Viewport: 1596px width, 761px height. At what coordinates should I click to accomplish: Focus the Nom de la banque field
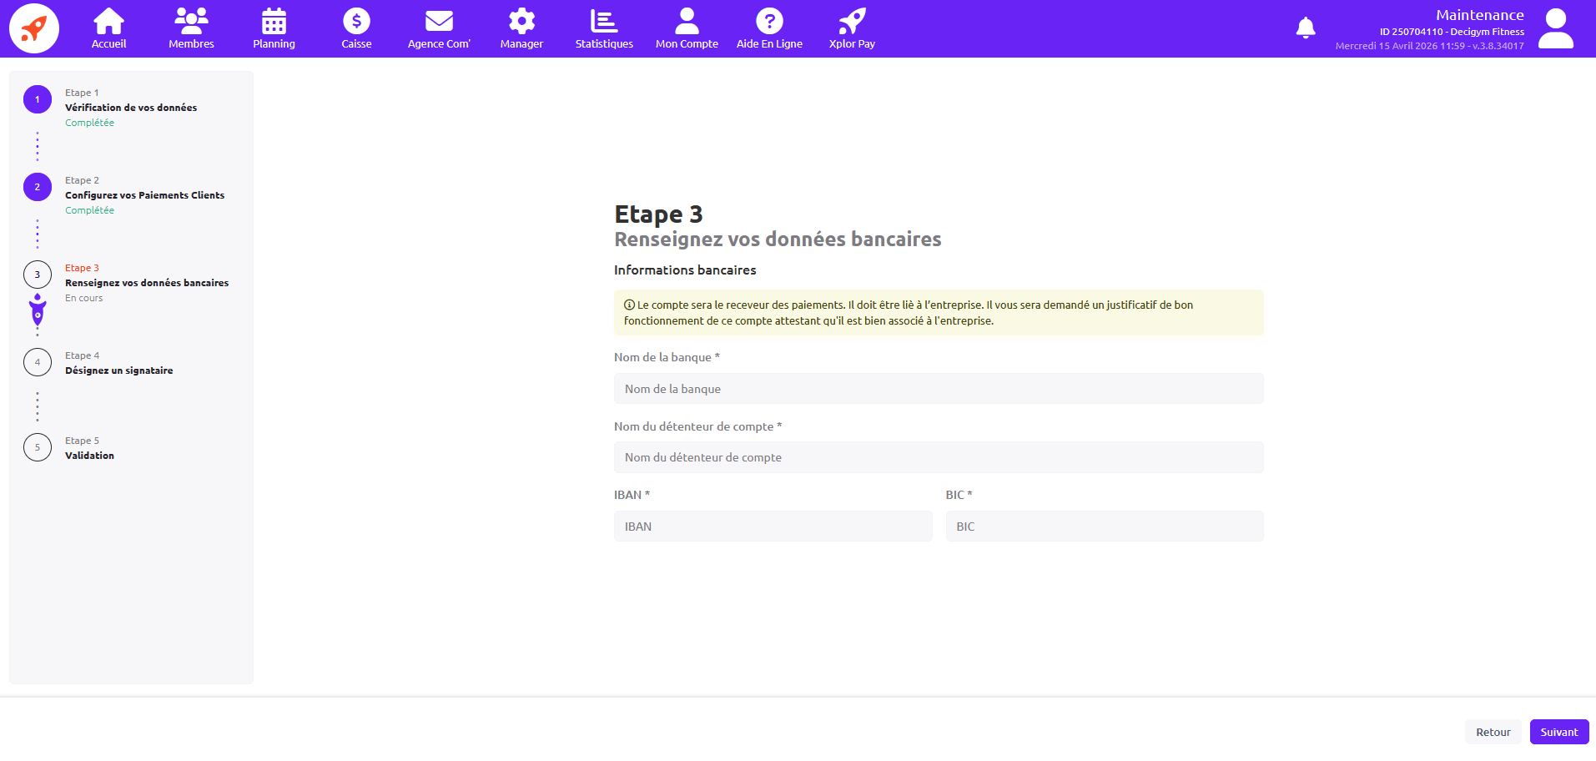pos(939,389)
